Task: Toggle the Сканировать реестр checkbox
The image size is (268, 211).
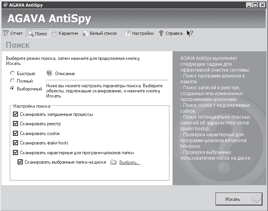Action: pyautogui.click(x=16, y=124)
